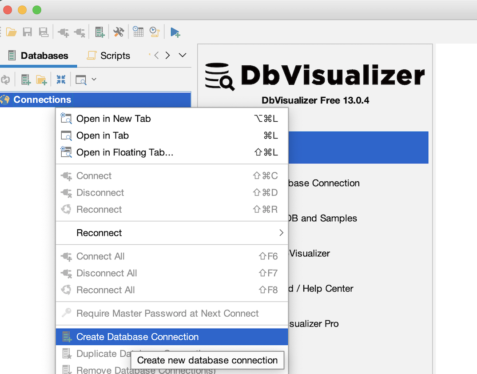The image size is (477, 374).
Task: Click the blue play with plus icon
Action: (x=175, y=32)
